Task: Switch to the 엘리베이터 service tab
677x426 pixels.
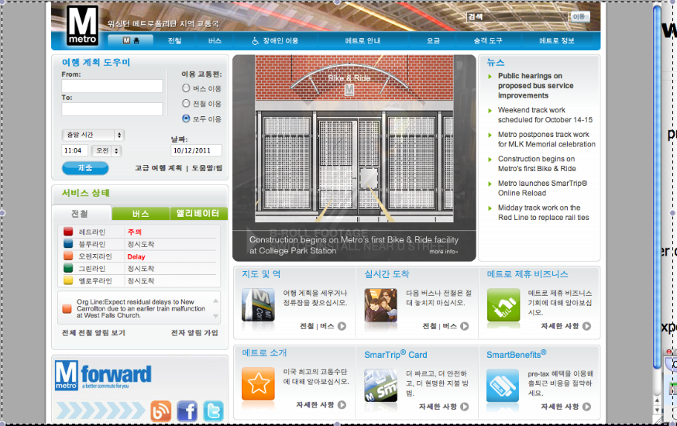Action: (198, 214)
